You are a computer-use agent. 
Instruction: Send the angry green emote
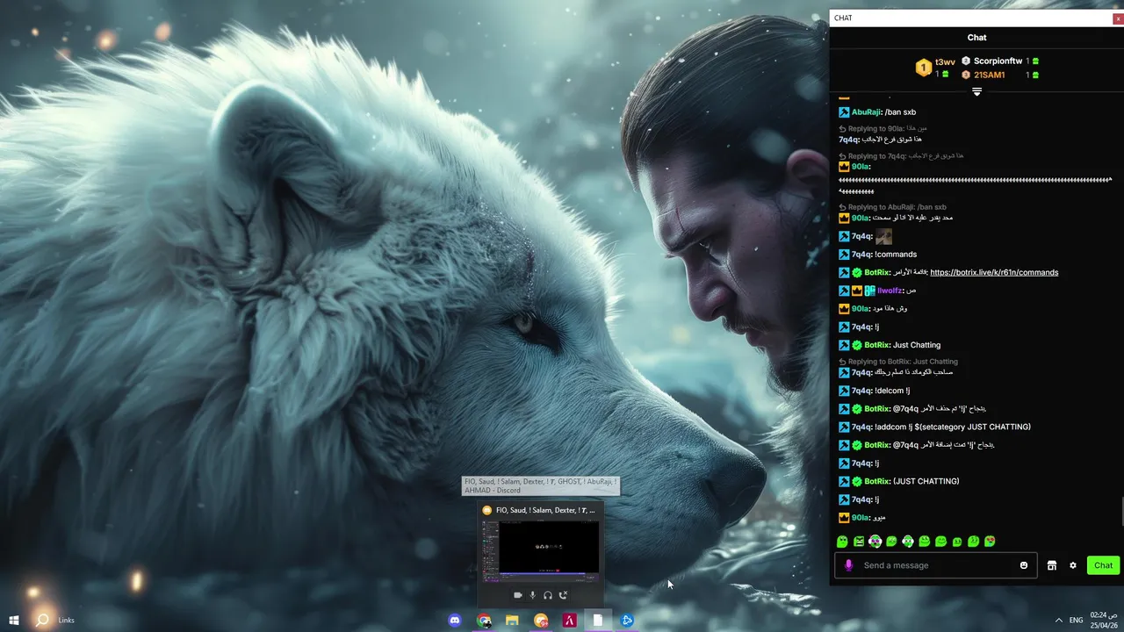coord(859,542)
